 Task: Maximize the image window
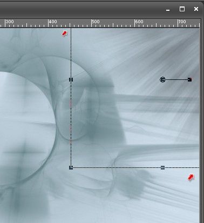182,9
